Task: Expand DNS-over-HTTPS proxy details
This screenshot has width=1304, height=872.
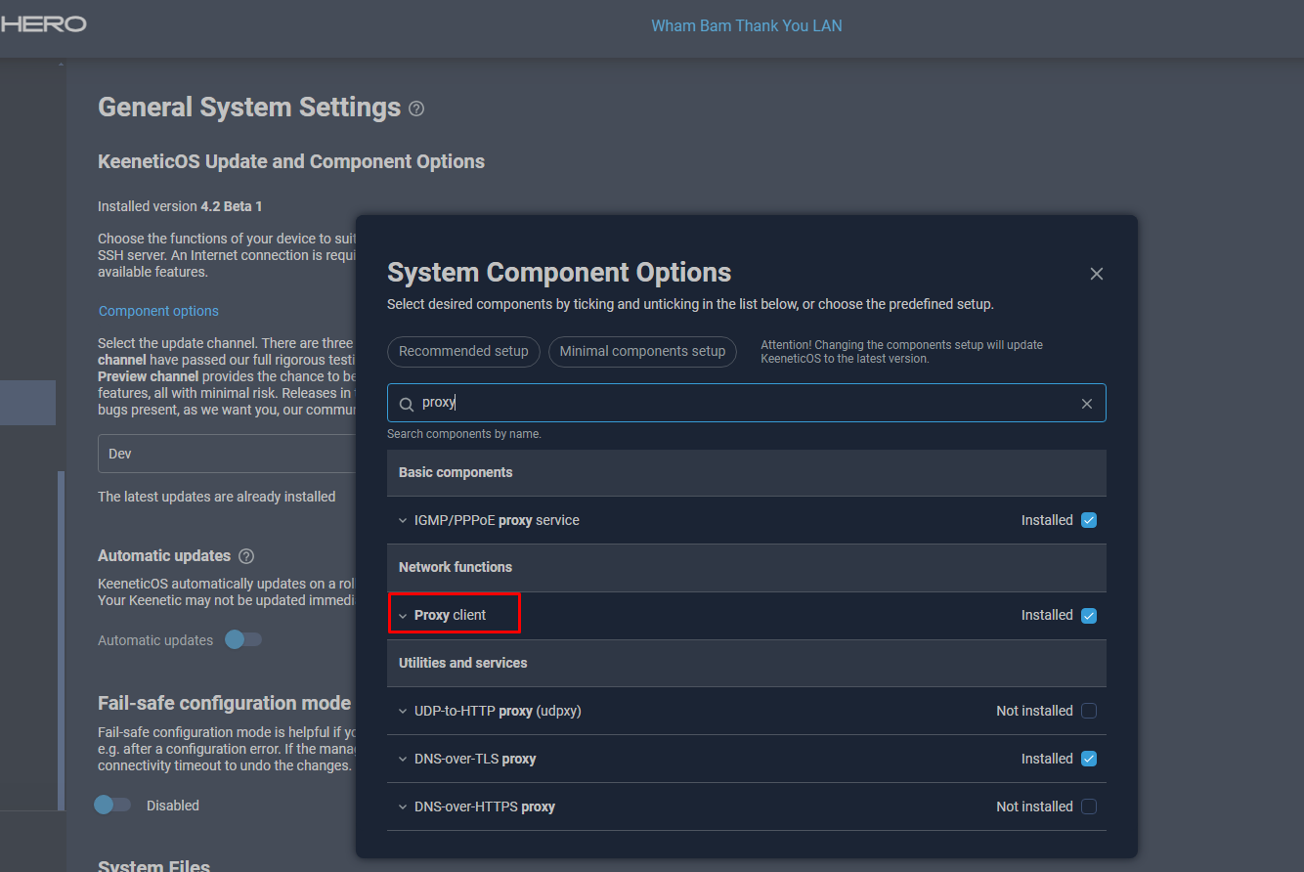Action: (403, 807)
